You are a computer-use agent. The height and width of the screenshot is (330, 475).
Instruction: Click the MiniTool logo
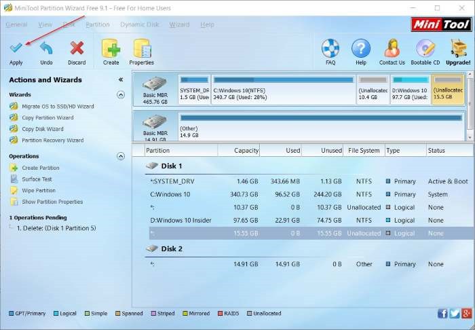pos(441,24)
